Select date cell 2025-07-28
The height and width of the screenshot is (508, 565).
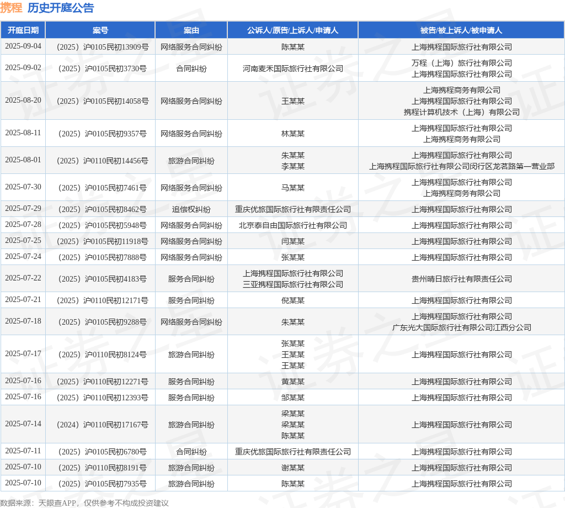tap(23, 224)
